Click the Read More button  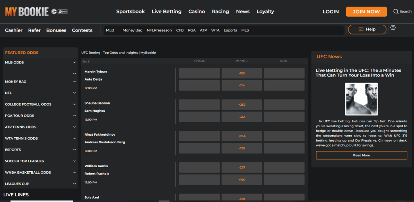coord(361,155)
